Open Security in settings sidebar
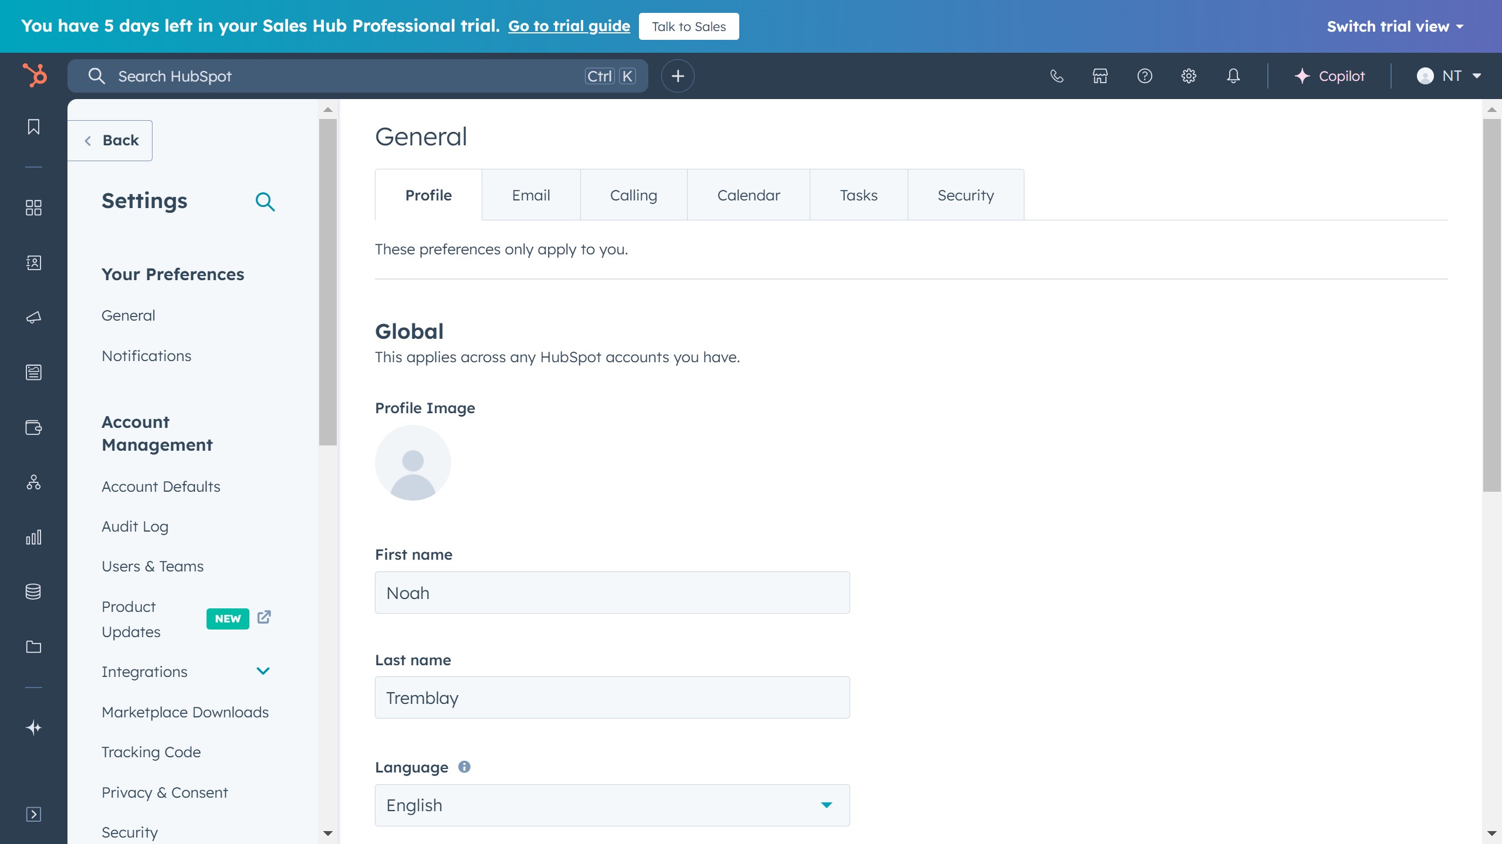 pos(130,832)
